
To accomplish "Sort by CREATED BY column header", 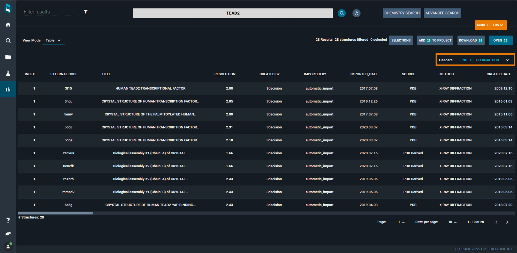I will [269, 74].
